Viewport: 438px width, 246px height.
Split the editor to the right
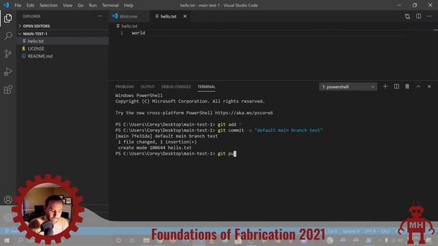pyautogui.click(x=418, y=16)
